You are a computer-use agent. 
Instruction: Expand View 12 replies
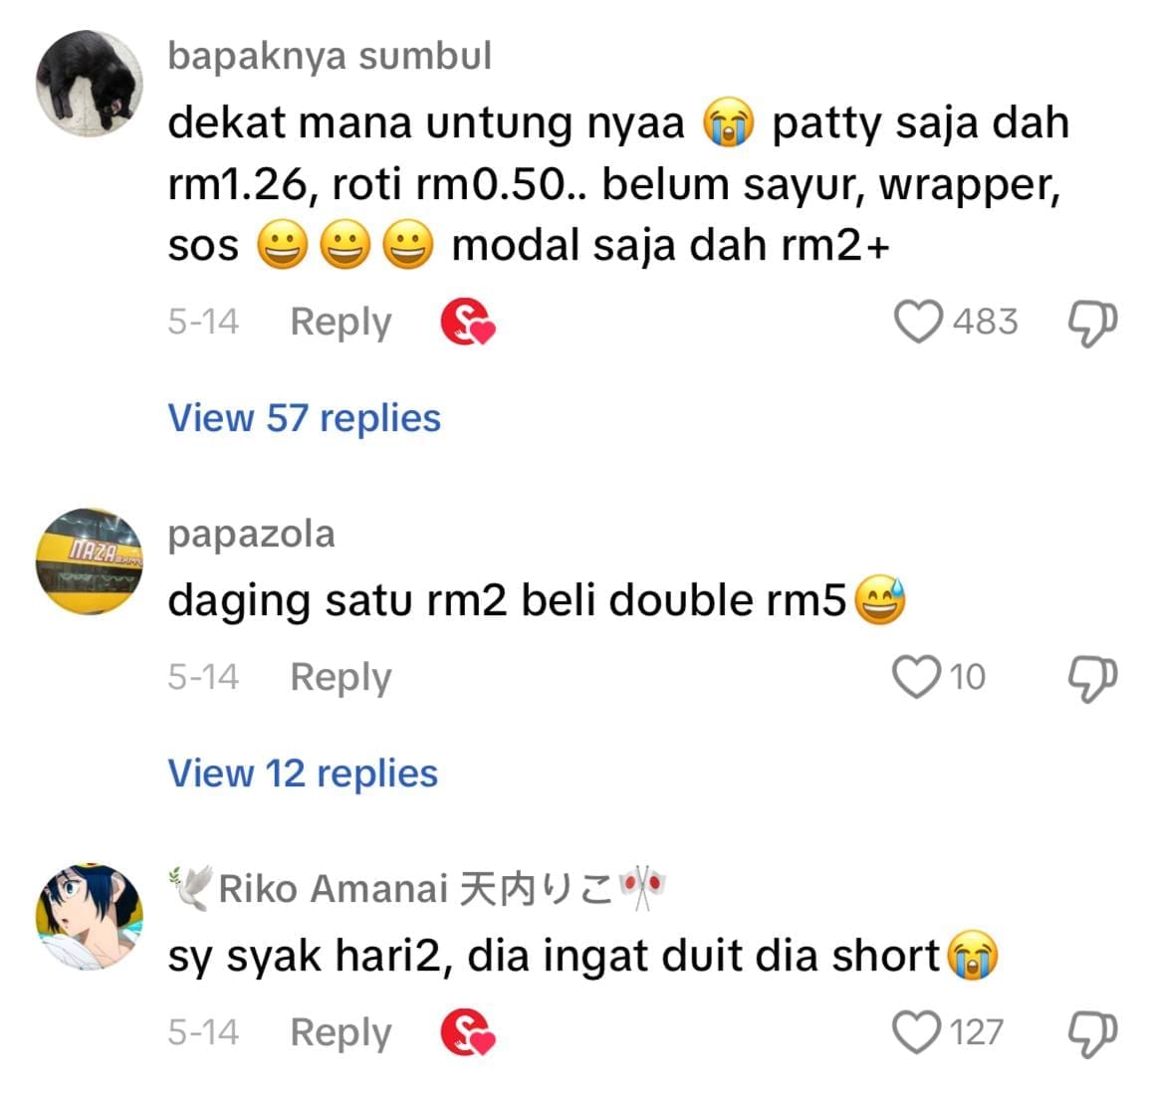tap(303, 772)
